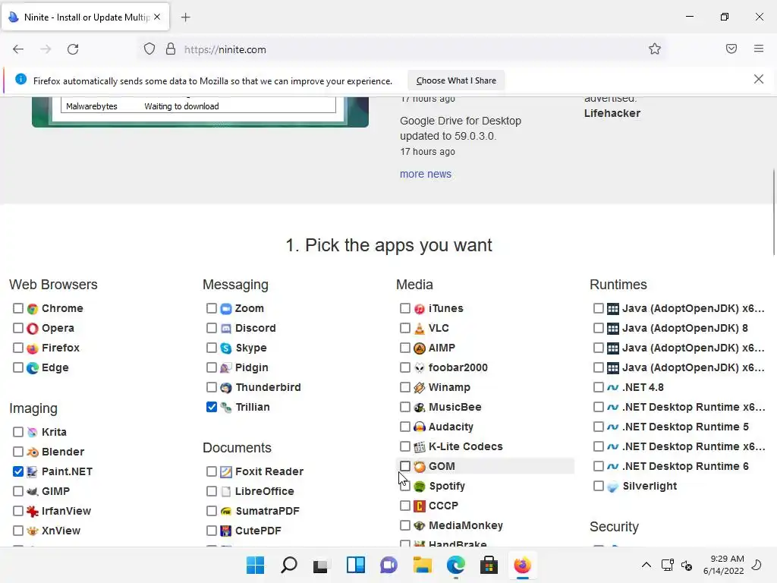Uncheck the Trillian checkbox
Viewport: 777px width, 583px height.
click(212, 407)
